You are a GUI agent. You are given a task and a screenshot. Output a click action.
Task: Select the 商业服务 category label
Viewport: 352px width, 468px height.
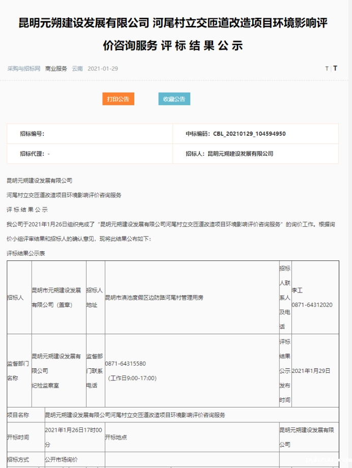[56, 69]
